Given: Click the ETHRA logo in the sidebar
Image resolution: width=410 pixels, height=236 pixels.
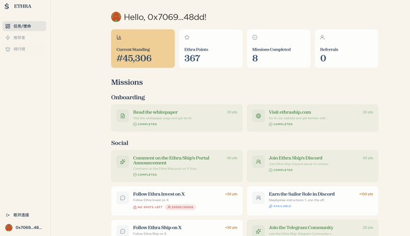Looking at the screenshot, I should [18, 6].
